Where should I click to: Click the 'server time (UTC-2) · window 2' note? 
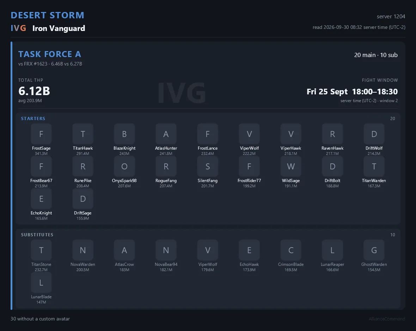click(x=369, y=101)
